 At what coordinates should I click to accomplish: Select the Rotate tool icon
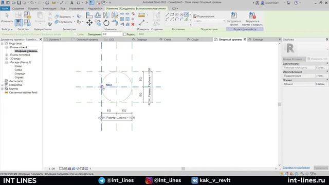(x=106, y=23)
